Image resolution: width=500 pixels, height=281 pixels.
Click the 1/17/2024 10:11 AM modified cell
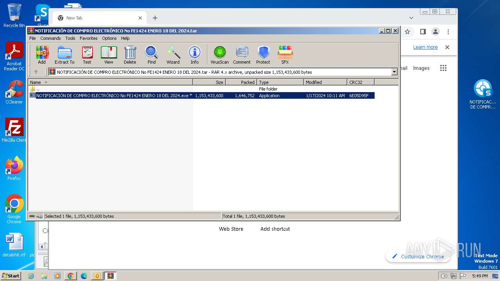[325, 96]
